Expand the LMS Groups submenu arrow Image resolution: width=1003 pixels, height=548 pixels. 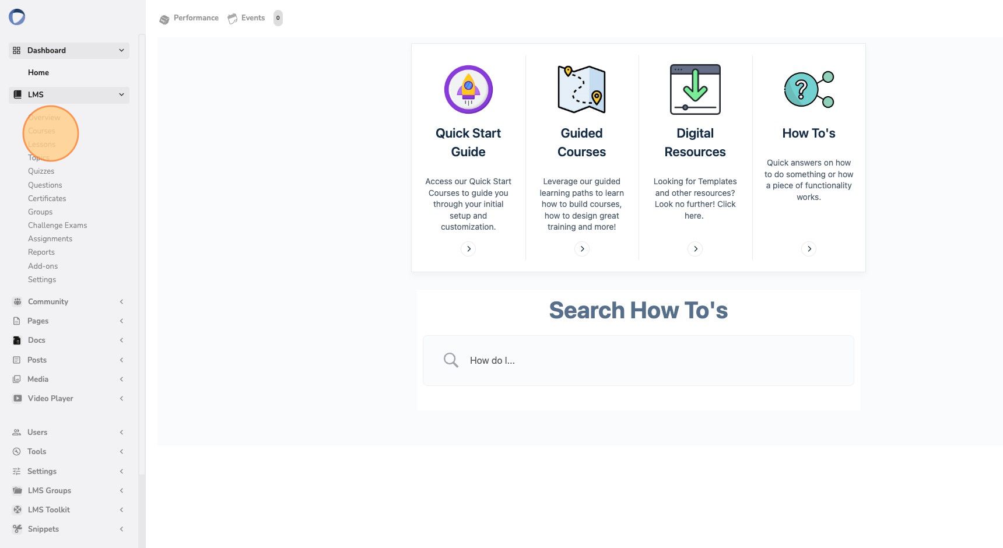pos(121,490)
